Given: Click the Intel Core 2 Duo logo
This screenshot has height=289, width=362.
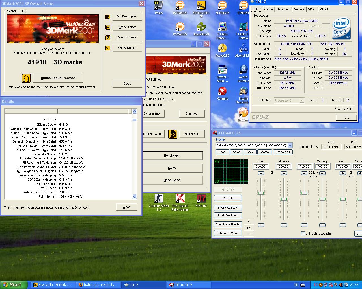Looking at the screenshot, I should tap(342, 28).
